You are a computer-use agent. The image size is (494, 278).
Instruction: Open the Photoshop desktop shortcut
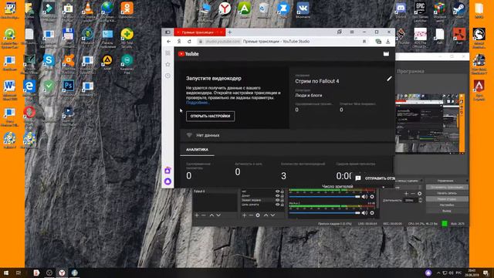coord(69,87)
